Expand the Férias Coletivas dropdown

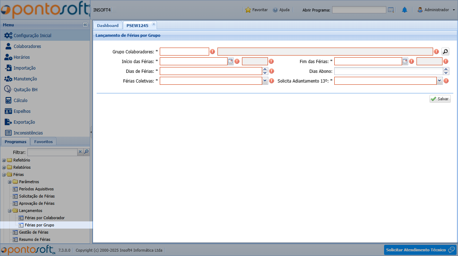point(265,81)
